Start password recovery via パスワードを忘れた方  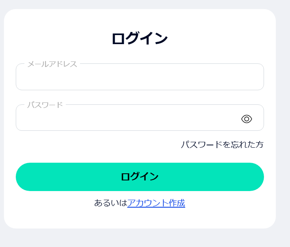222,145
